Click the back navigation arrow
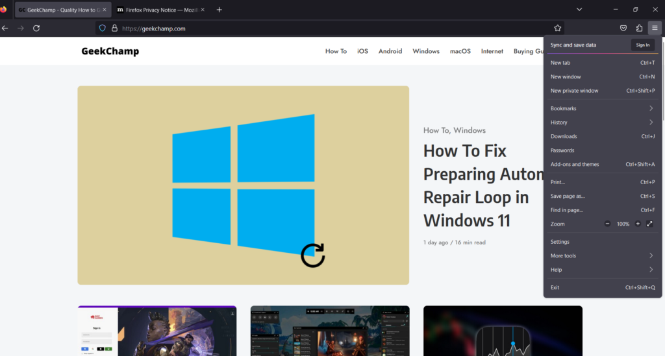Image resolution: width=665 pixels, height=356 pixels. coord(5,28)
